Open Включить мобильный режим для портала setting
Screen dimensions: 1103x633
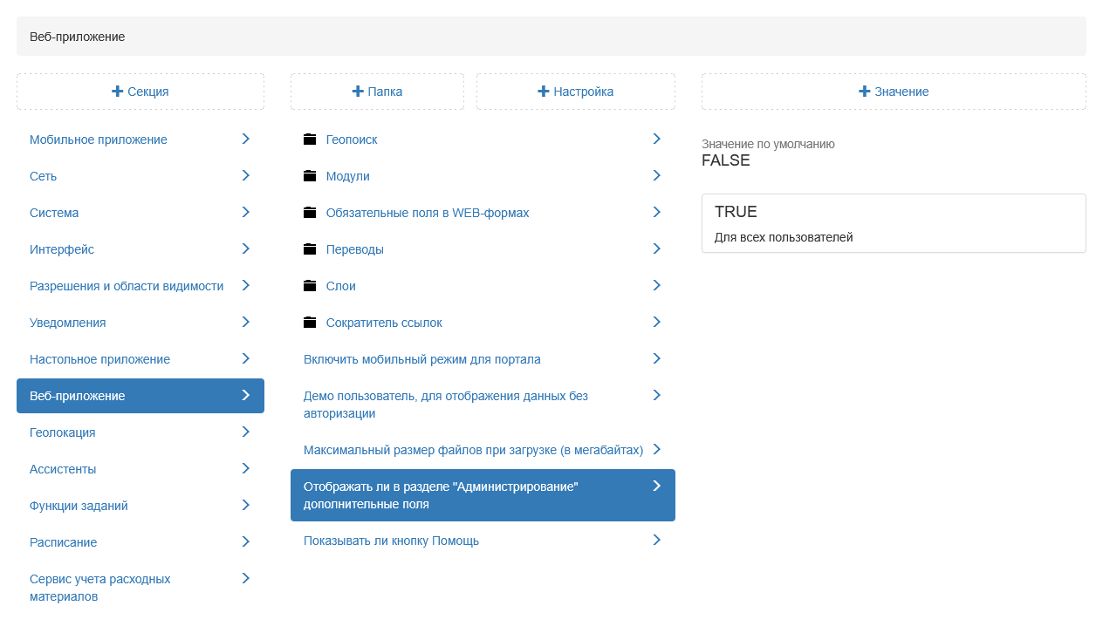tap(422, 359)
